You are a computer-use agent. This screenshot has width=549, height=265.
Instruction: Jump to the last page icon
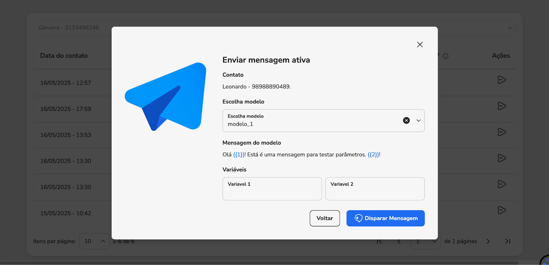tap(508, 241)
